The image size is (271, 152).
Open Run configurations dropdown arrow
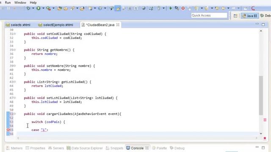[43, 8]
